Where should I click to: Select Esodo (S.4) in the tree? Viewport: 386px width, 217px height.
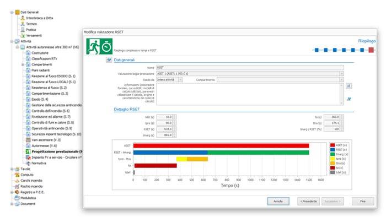click(x=40, y=99)
